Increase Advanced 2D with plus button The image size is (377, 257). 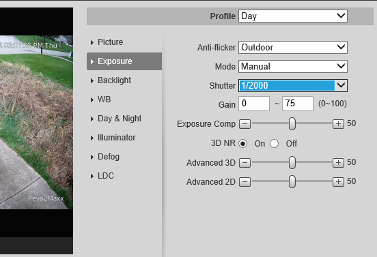tap(338, 182)
